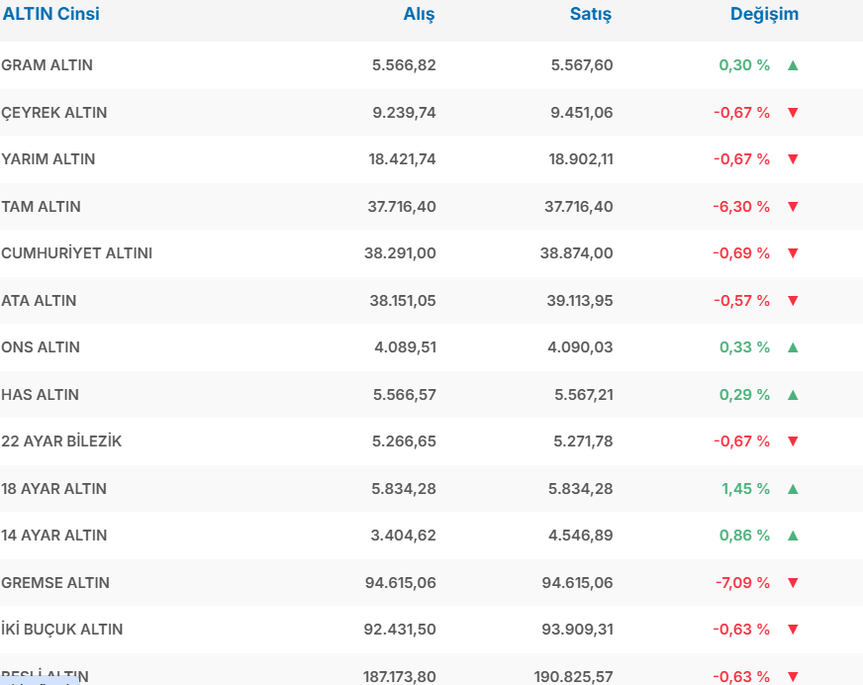Open the İKİ BUÇUK ALTIN link
Screen dimensions: 863x685
coord(62,630)
